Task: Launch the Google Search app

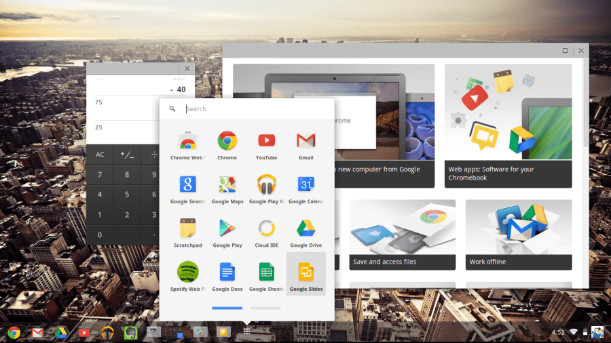Action: pos(188,190)
